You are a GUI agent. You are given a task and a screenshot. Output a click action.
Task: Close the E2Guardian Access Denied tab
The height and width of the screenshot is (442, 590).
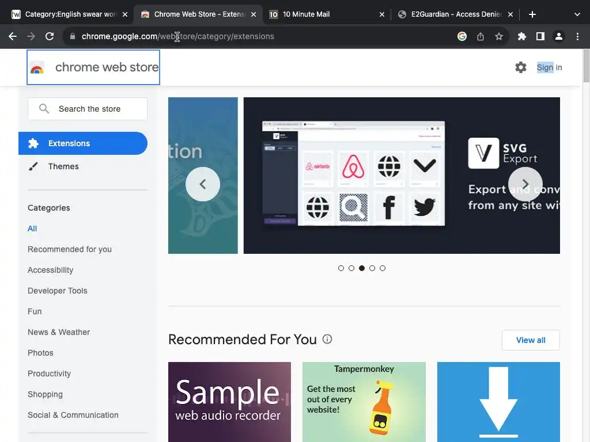click(x=510, y=14)
